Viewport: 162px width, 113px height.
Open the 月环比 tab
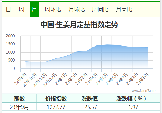click(x=77, y=9)
